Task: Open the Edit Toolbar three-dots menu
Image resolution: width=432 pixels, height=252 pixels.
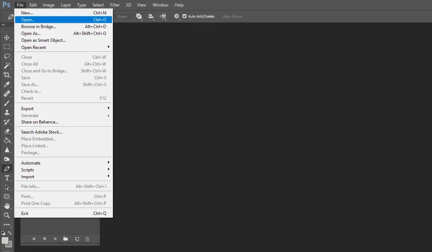Action: [x=7, y=225]
